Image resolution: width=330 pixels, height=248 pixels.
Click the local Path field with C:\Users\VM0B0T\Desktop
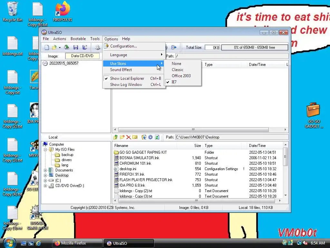[x=232, y=137]
